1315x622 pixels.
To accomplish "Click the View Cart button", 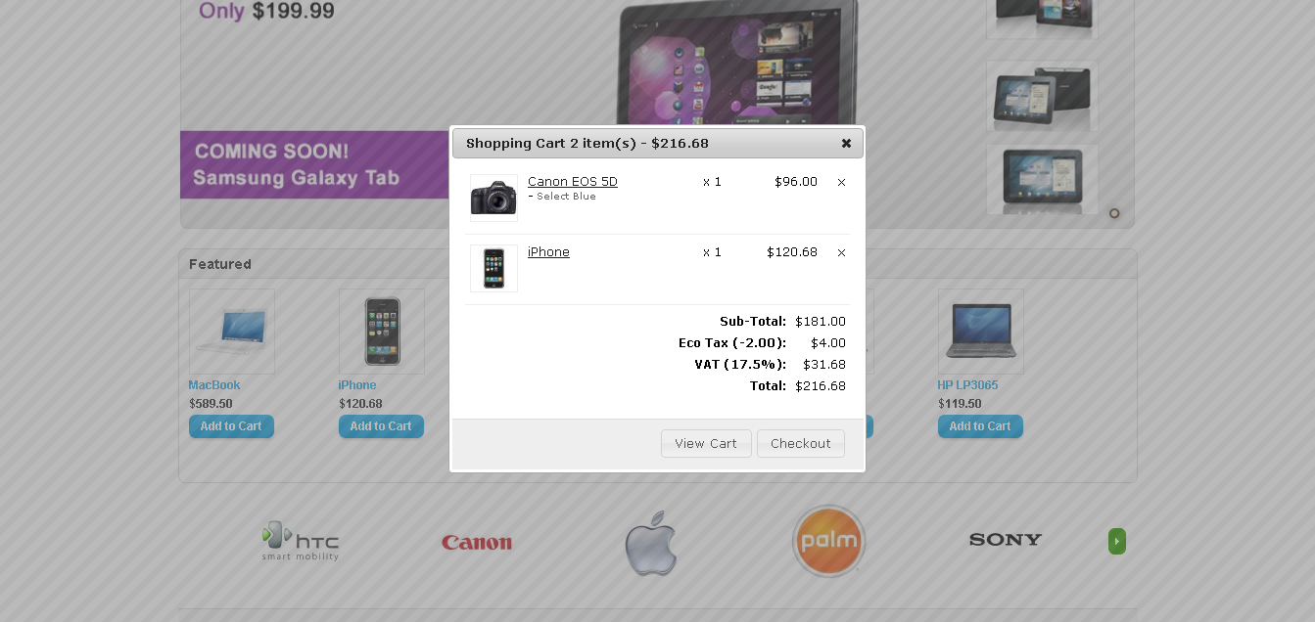I will pos(706,443).
